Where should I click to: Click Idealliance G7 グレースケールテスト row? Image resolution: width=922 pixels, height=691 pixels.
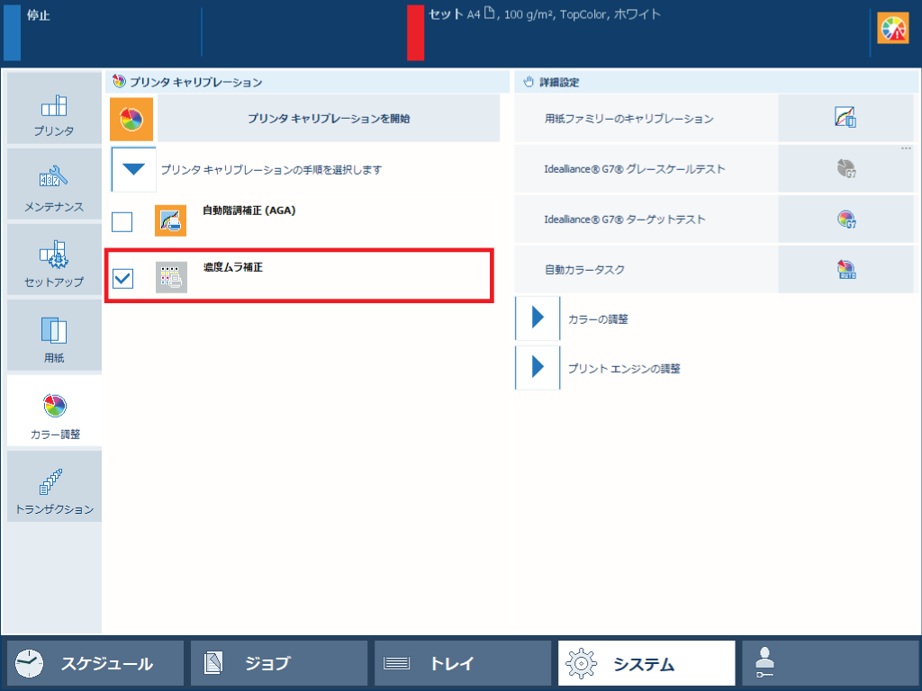[x=714, y=169]
